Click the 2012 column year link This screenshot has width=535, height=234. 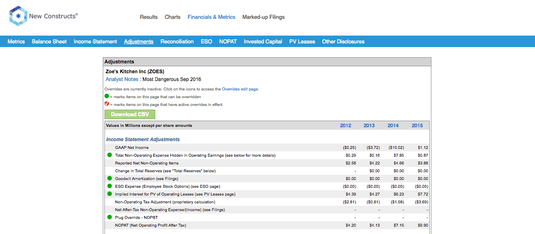(346, 126)
